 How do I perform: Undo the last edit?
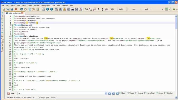click(22, 9)
